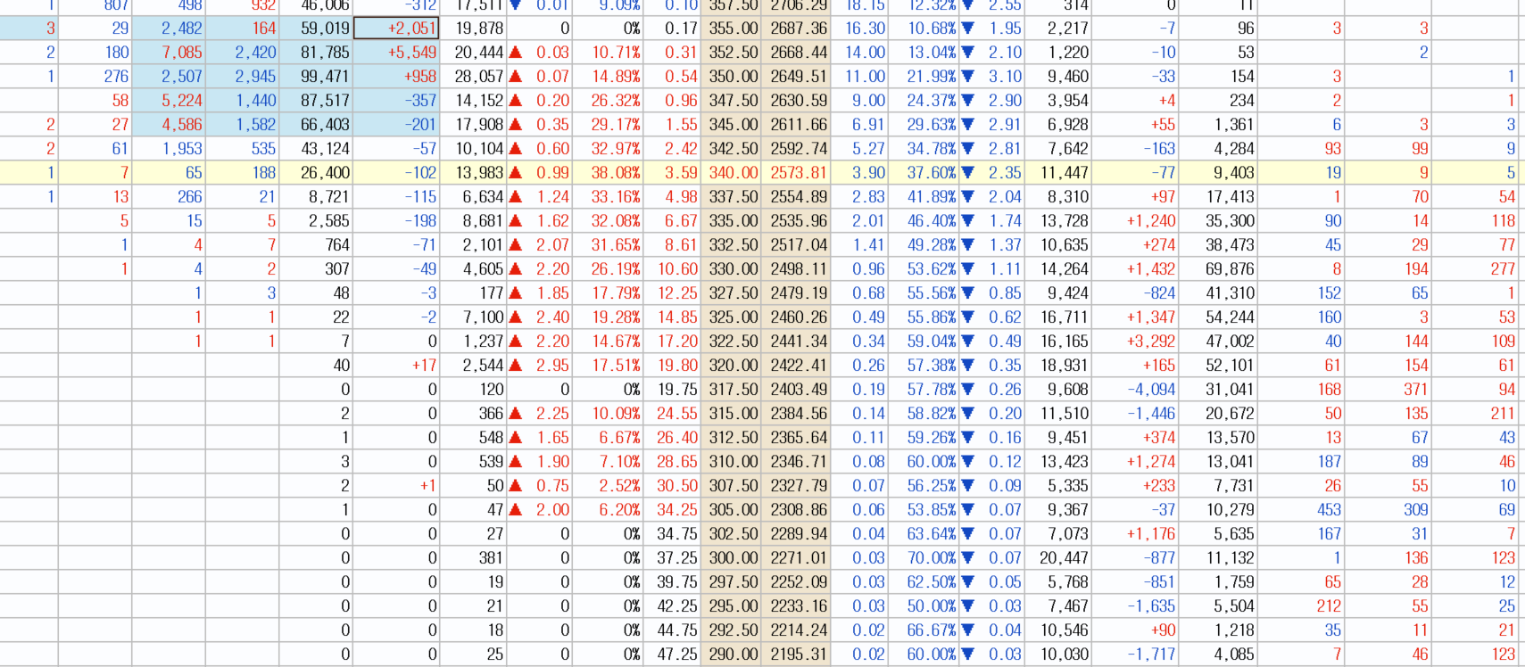1525x667 pixels.
Task: Select the highlighted 7,085 cell
Action: 169,53
